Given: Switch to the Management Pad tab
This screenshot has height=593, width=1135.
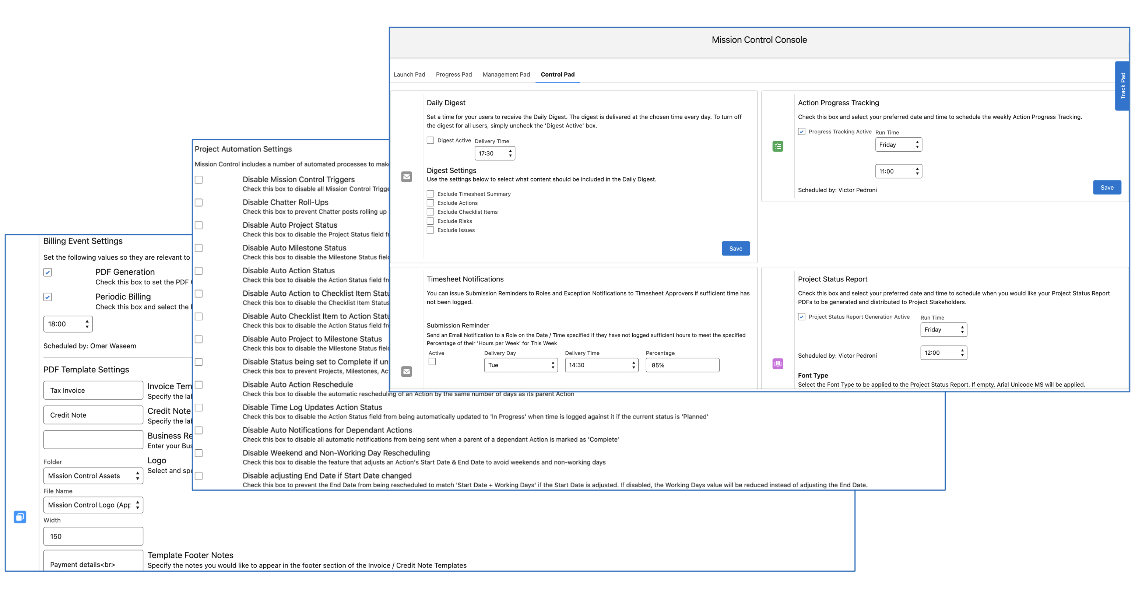Looking at the screenshot, I should click(506, 74).
